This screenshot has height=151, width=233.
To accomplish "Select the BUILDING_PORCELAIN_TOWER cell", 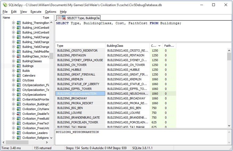I will (x=80, y=122).
